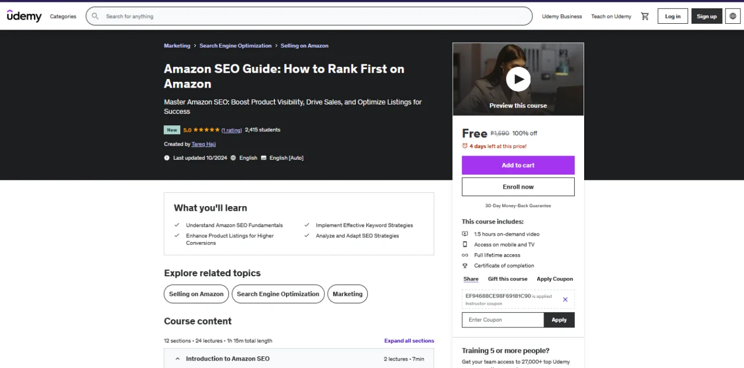Viewport: 744px width, 368px height.
Task: Open the shopping cart icon
Action: (x=645, y=16)
